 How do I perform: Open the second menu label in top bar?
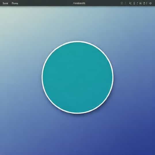[15, 3]
